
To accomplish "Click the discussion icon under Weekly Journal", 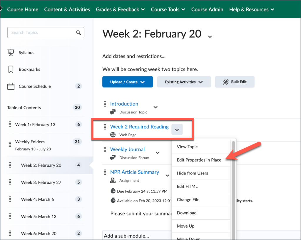I will pos(113,157).
